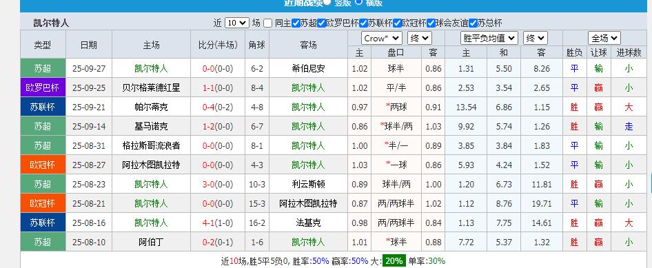Viewport: 652px width, 268px height.
Task: Click the 近期战绩 section title
Action: pos(303,3)
